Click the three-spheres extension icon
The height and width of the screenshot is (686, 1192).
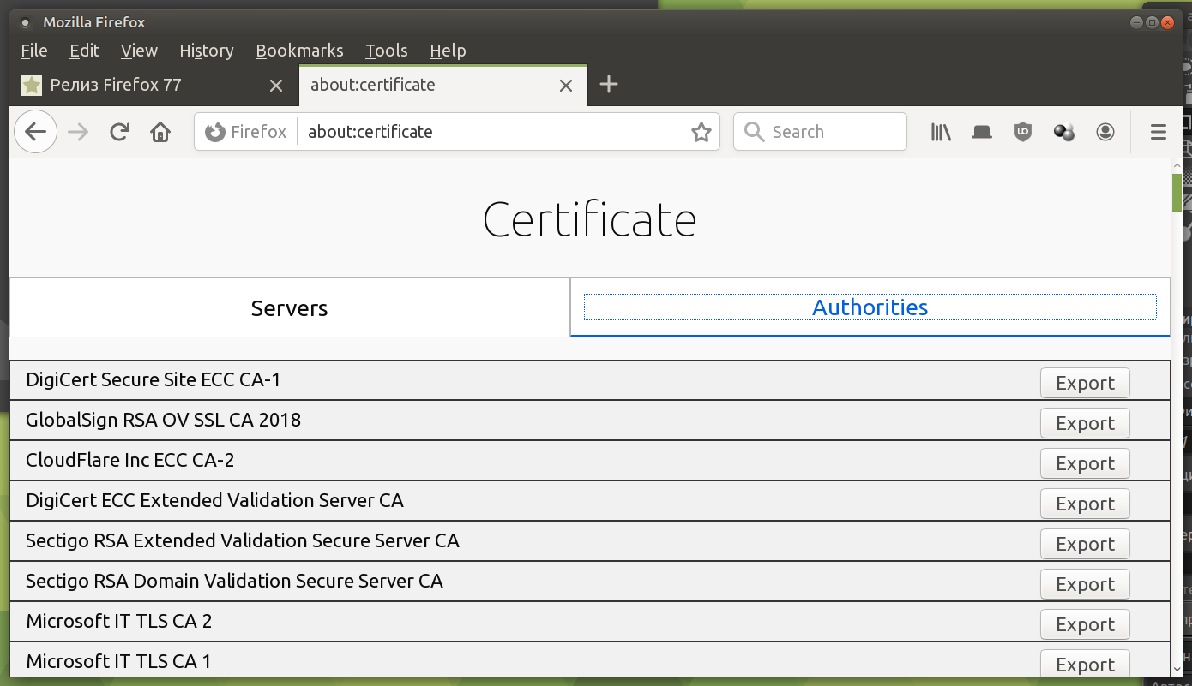(x=1064, y=132)
